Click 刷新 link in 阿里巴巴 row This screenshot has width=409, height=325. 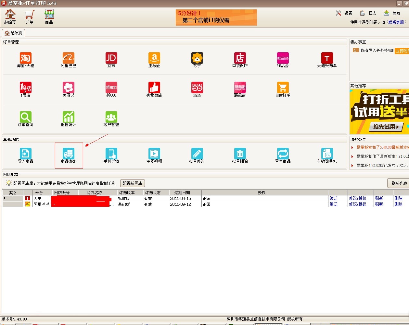pos(379,204)
